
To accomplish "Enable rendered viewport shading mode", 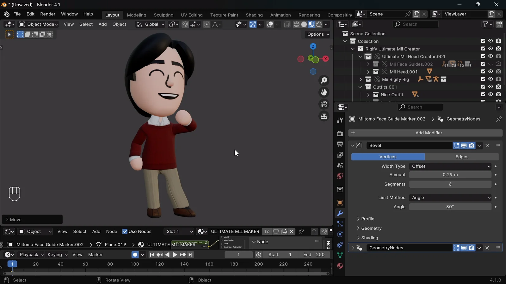I will (x=319, y=24).
